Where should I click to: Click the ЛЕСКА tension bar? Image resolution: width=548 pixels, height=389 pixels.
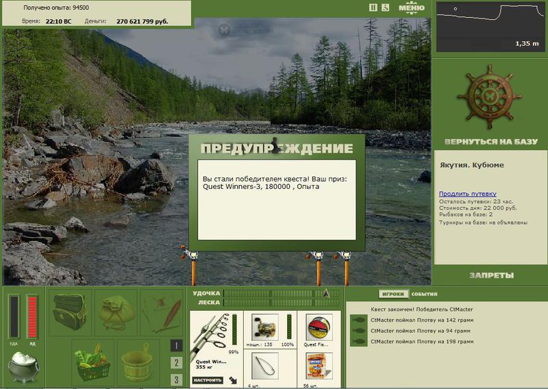[x=282, y=302]
